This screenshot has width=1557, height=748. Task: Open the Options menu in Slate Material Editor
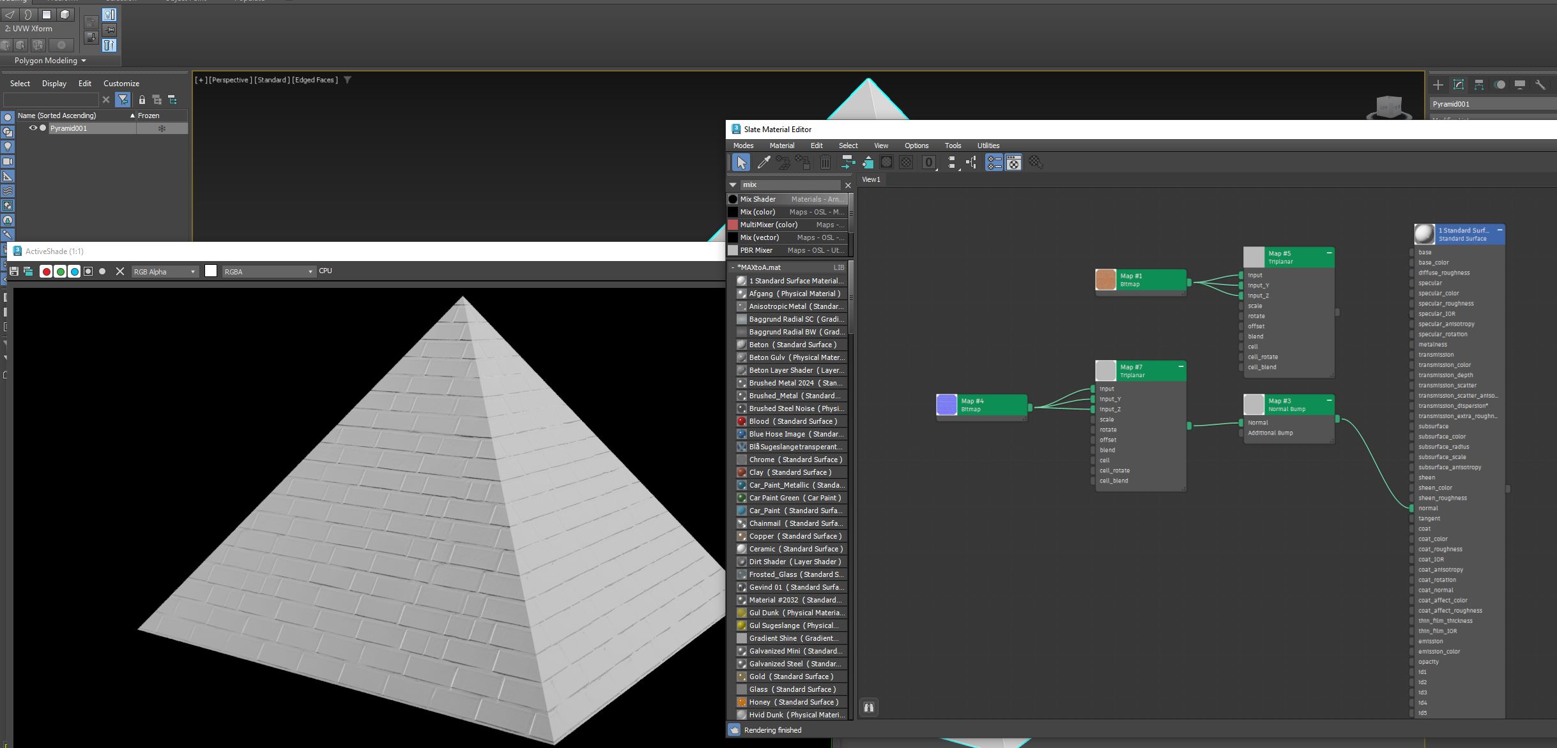(916, 145)
